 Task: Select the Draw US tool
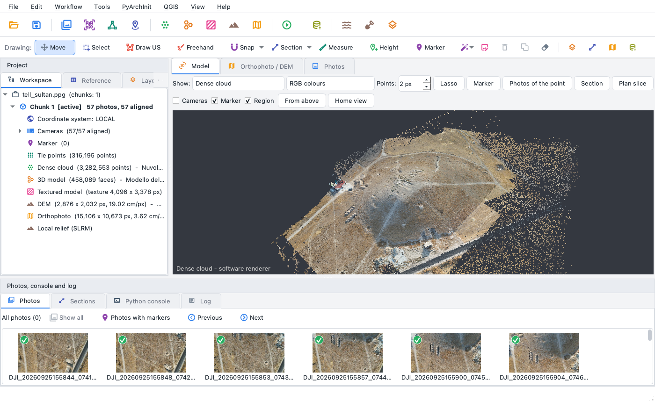click(143, 47)
